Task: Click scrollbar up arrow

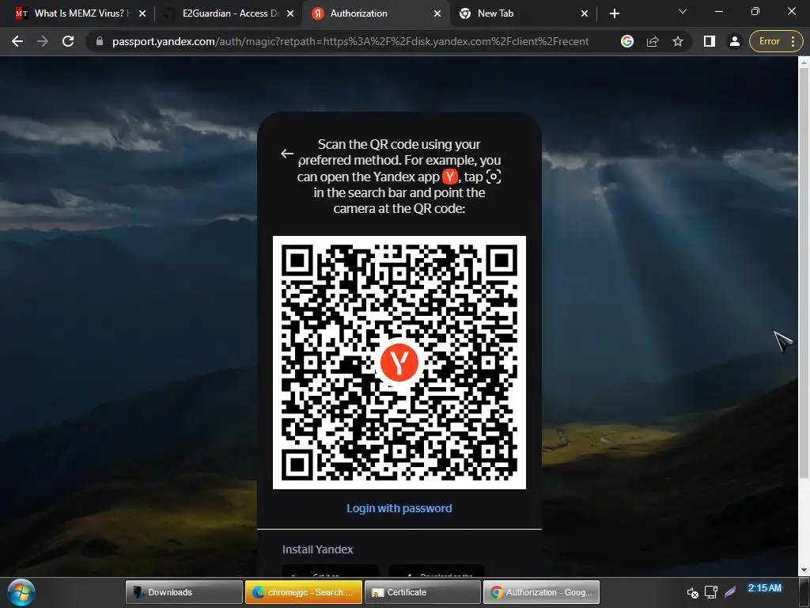Action: pyautogui.click(x=804, y=63)
